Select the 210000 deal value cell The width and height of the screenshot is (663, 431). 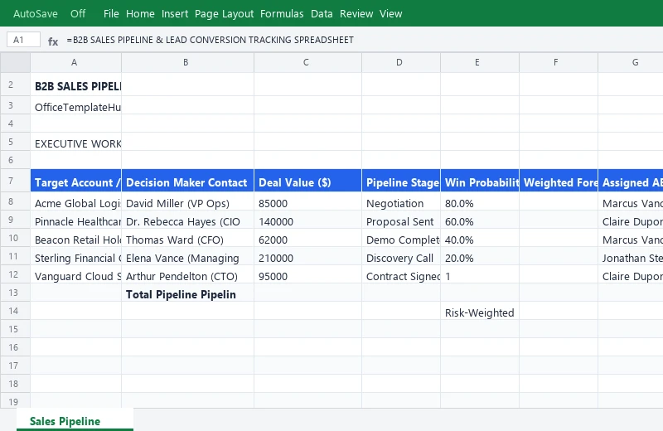tap(307, 258)
